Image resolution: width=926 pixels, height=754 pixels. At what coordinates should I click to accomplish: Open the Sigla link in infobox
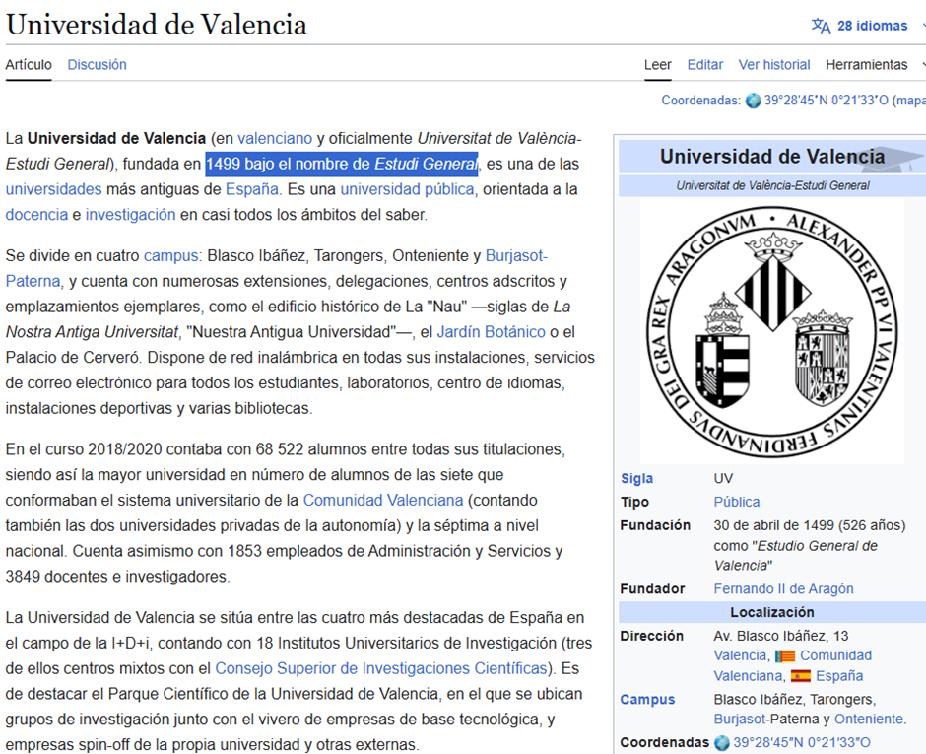[636, 479]
